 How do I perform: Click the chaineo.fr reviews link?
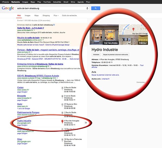pos(106,79)
